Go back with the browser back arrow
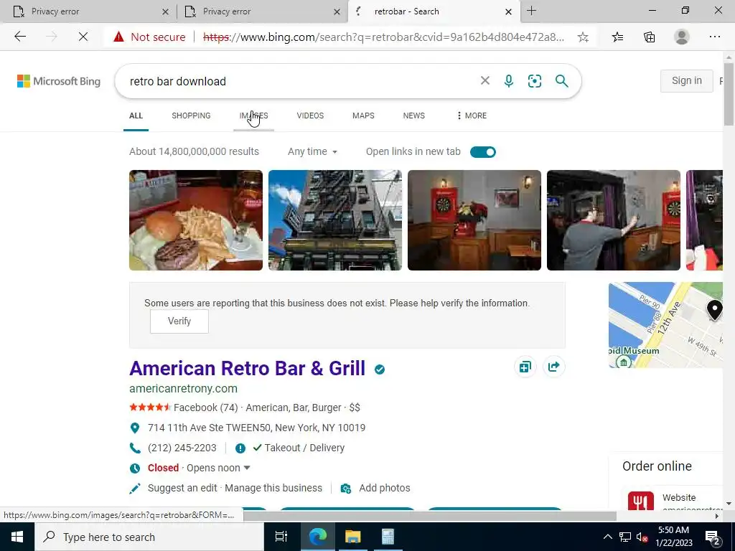Viewport: 735px width, 551px height. point(19,37)
